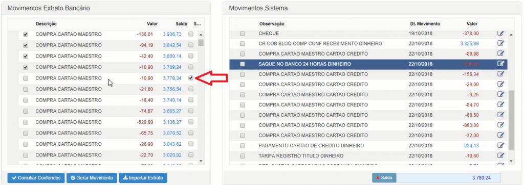Image resolution: width=524 pixels, height=185 pixels.
Task: Edit the movement valued -883,00
Action: tap(500, 125)
